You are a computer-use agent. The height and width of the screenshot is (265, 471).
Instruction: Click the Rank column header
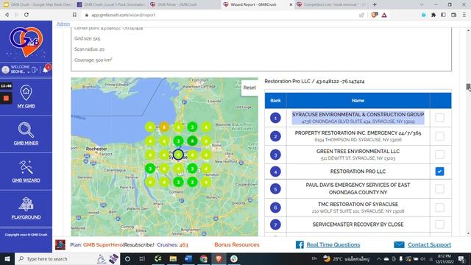point(275,100)
